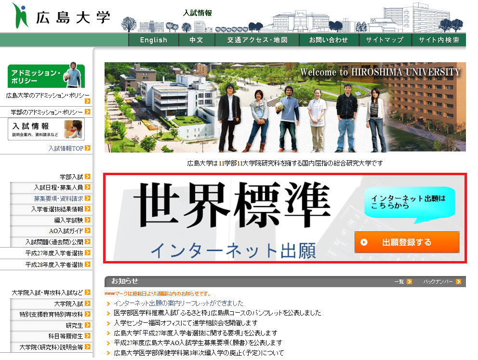Click the 入試情報 banner image in sidebar
Image resolution: width=478 pixels, height=360 pixels.
click(46, 129)
